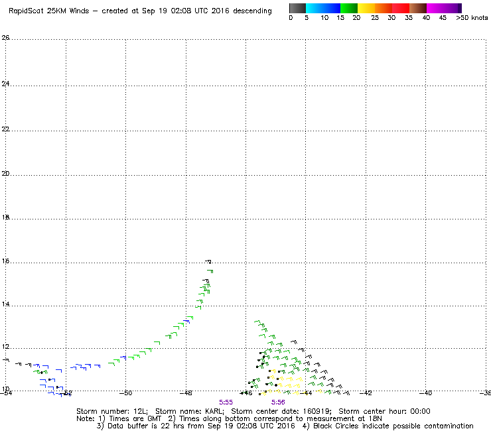Click the latitude label '24'

[x=5, y=84]
